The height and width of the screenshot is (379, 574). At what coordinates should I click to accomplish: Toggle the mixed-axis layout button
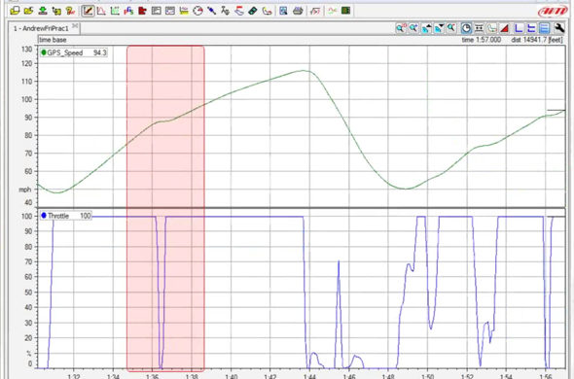coord(531,28)
